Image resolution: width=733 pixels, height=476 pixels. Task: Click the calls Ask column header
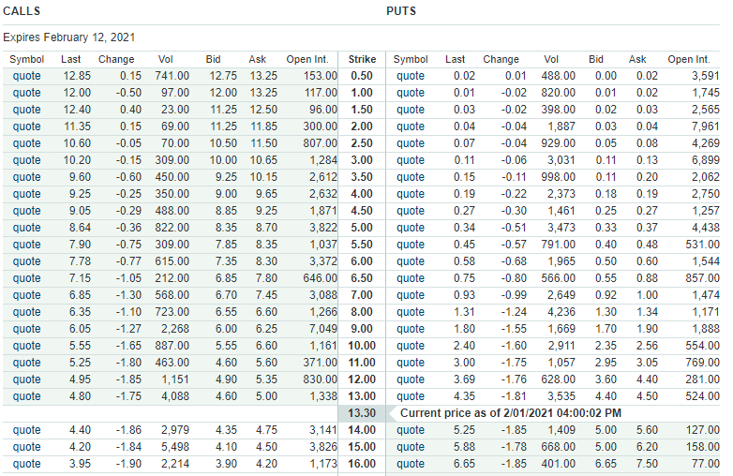coord(257,59)
